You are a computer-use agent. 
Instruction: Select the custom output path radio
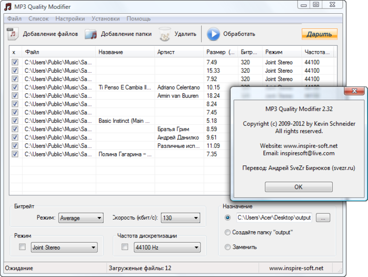227,217
